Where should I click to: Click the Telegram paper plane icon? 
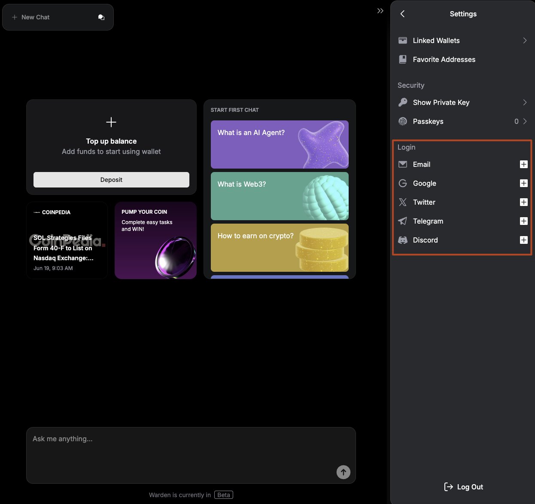[x=403, y=221]
